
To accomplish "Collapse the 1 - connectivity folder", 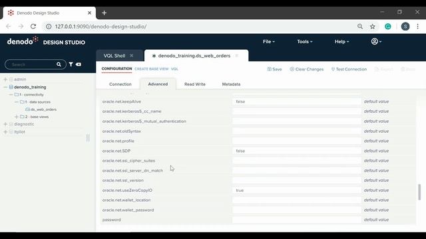I will click(11, 94).
